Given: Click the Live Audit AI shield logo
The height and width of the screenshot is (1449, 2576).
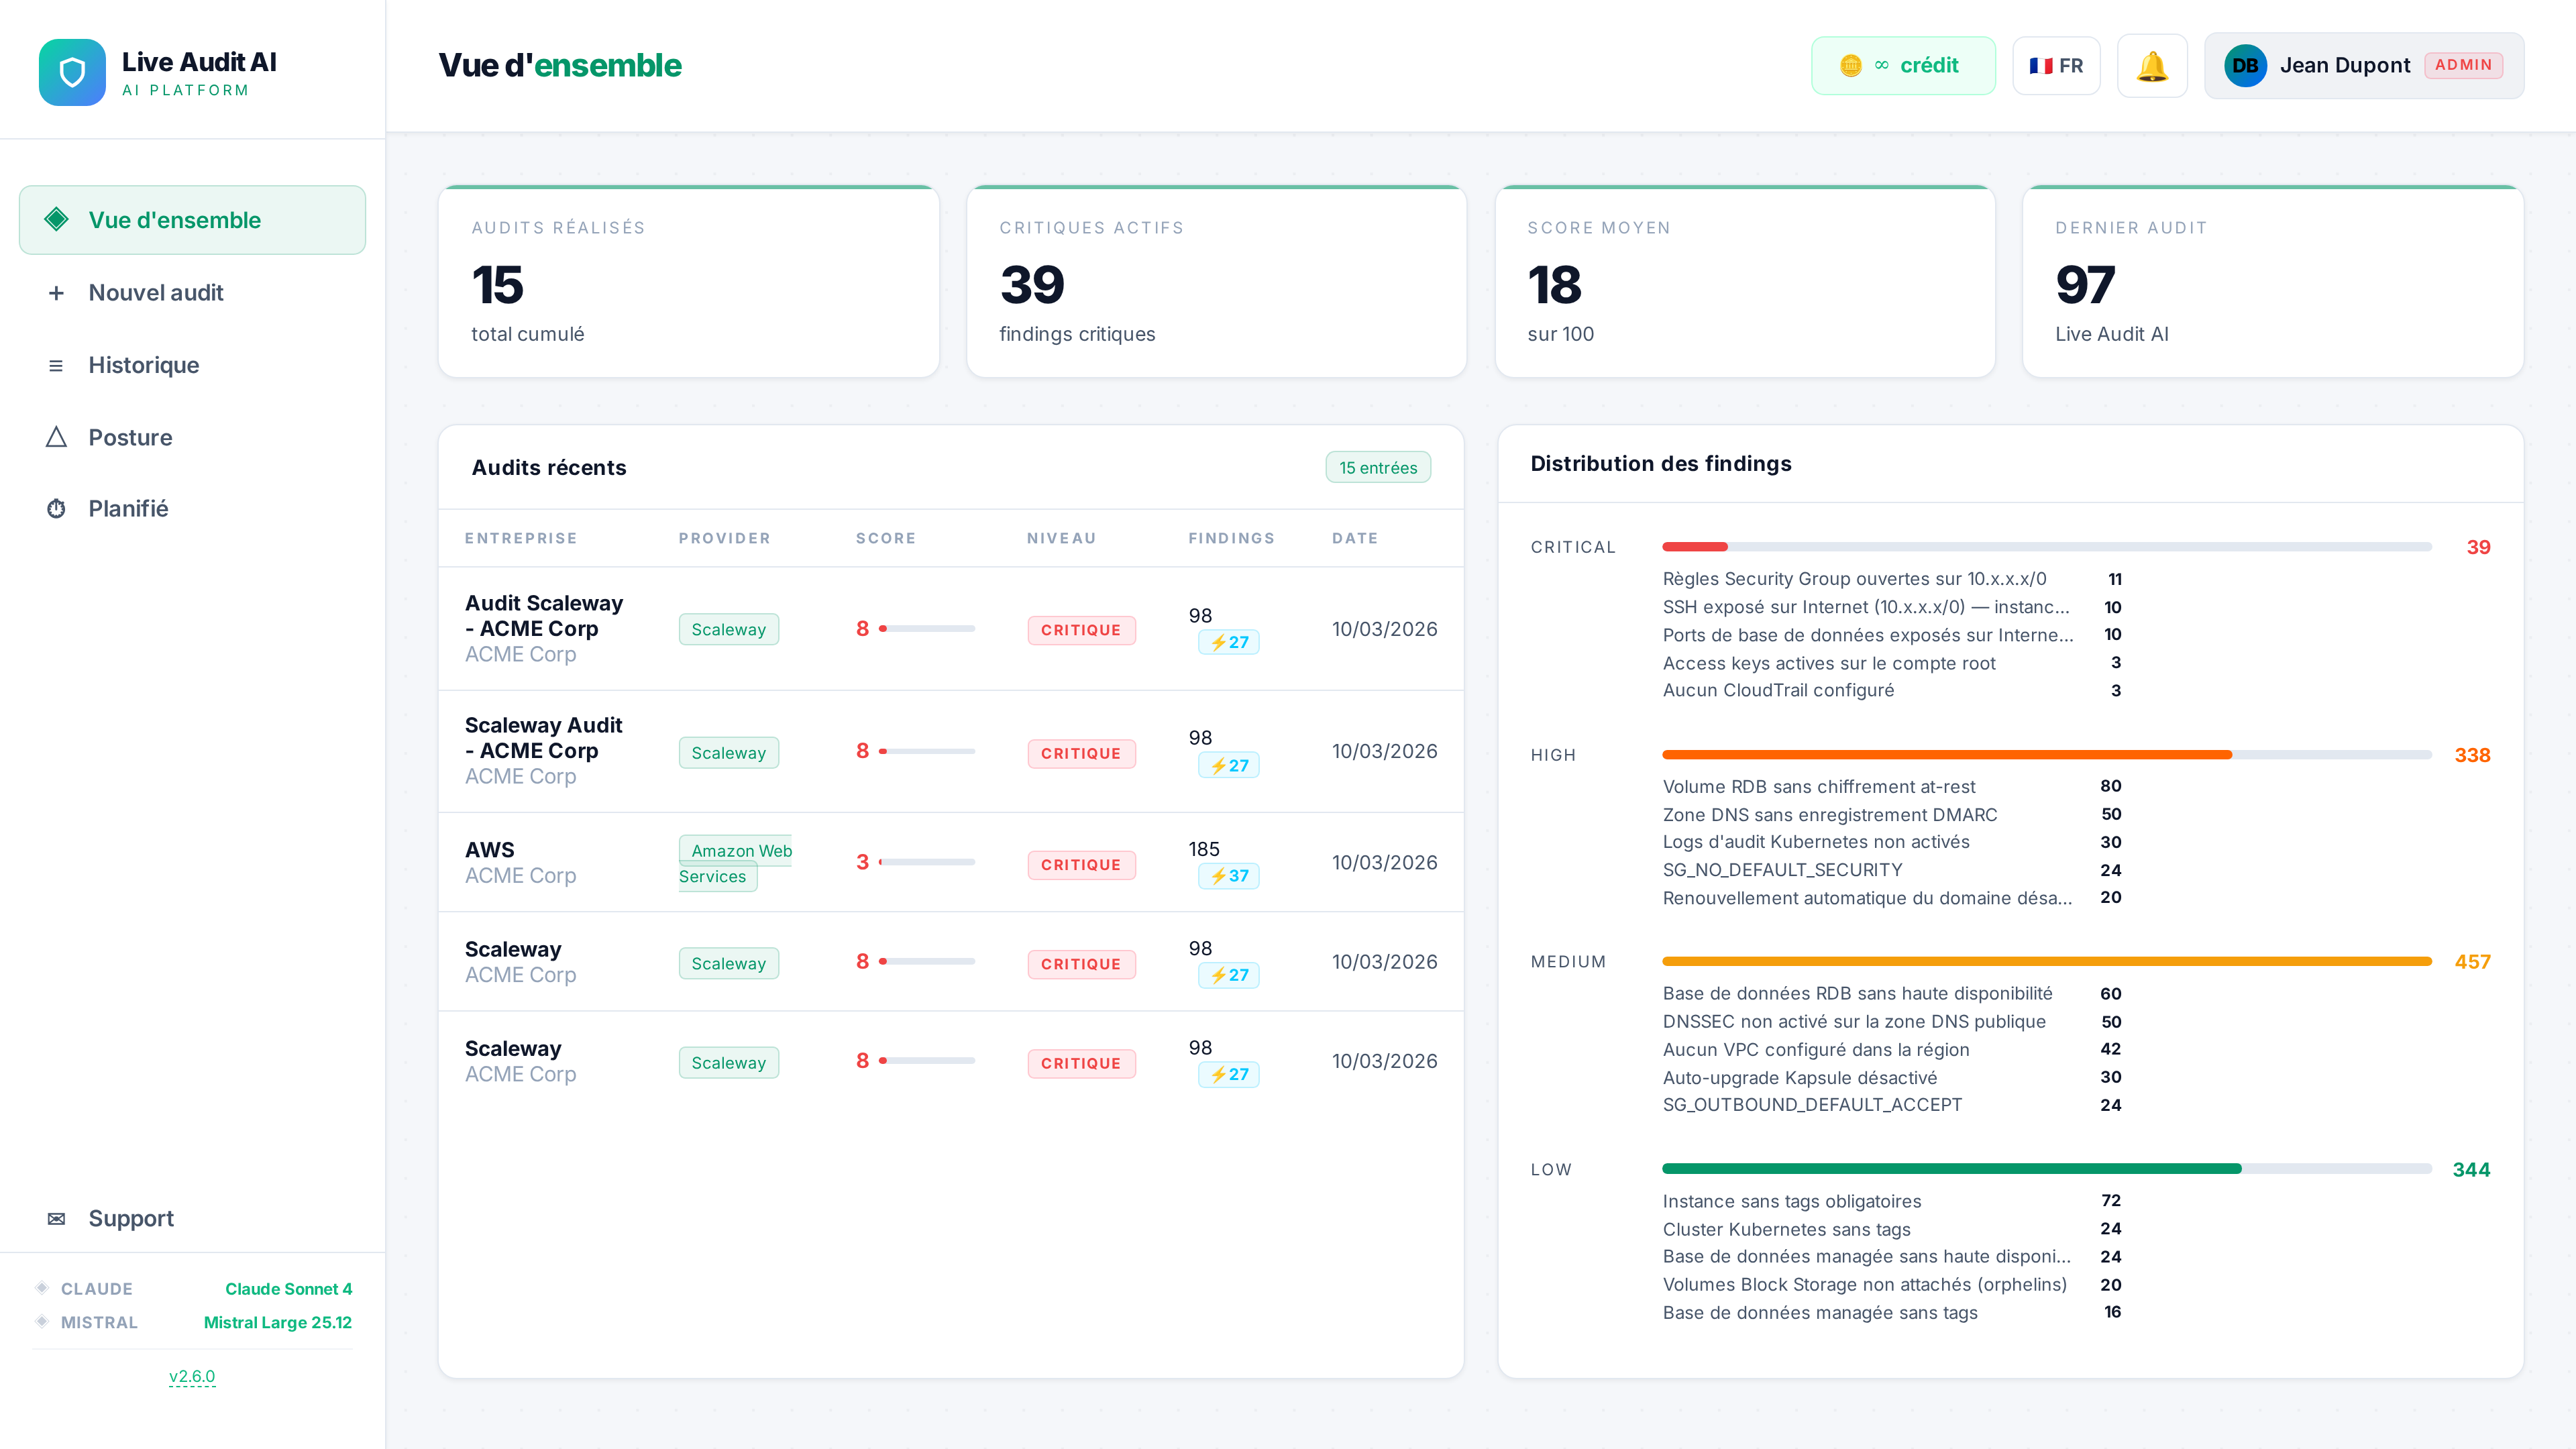Looking at the screenshot, I should click(72, 72).
